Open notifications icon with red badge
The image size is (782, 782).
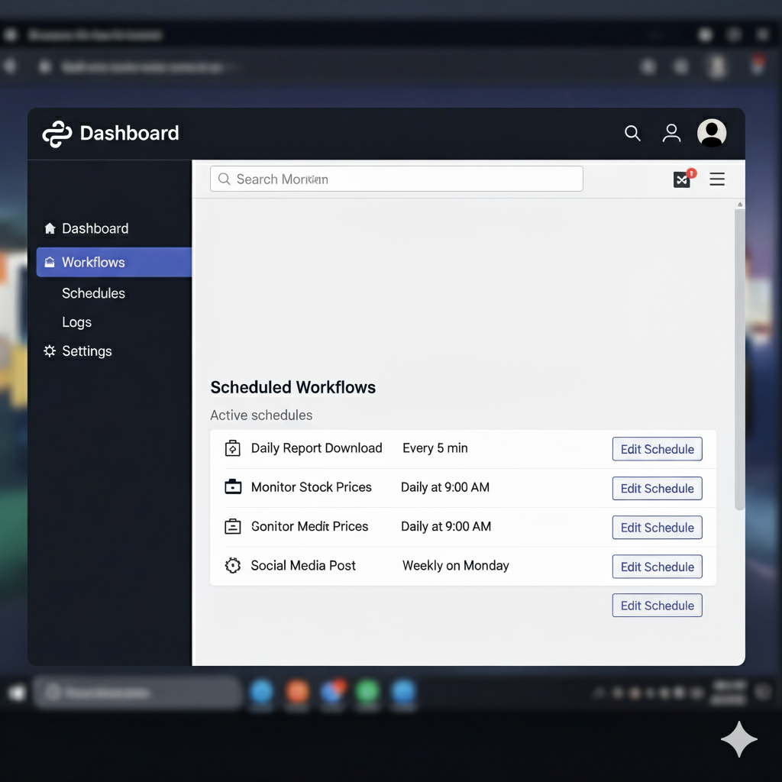pos(683,178)
